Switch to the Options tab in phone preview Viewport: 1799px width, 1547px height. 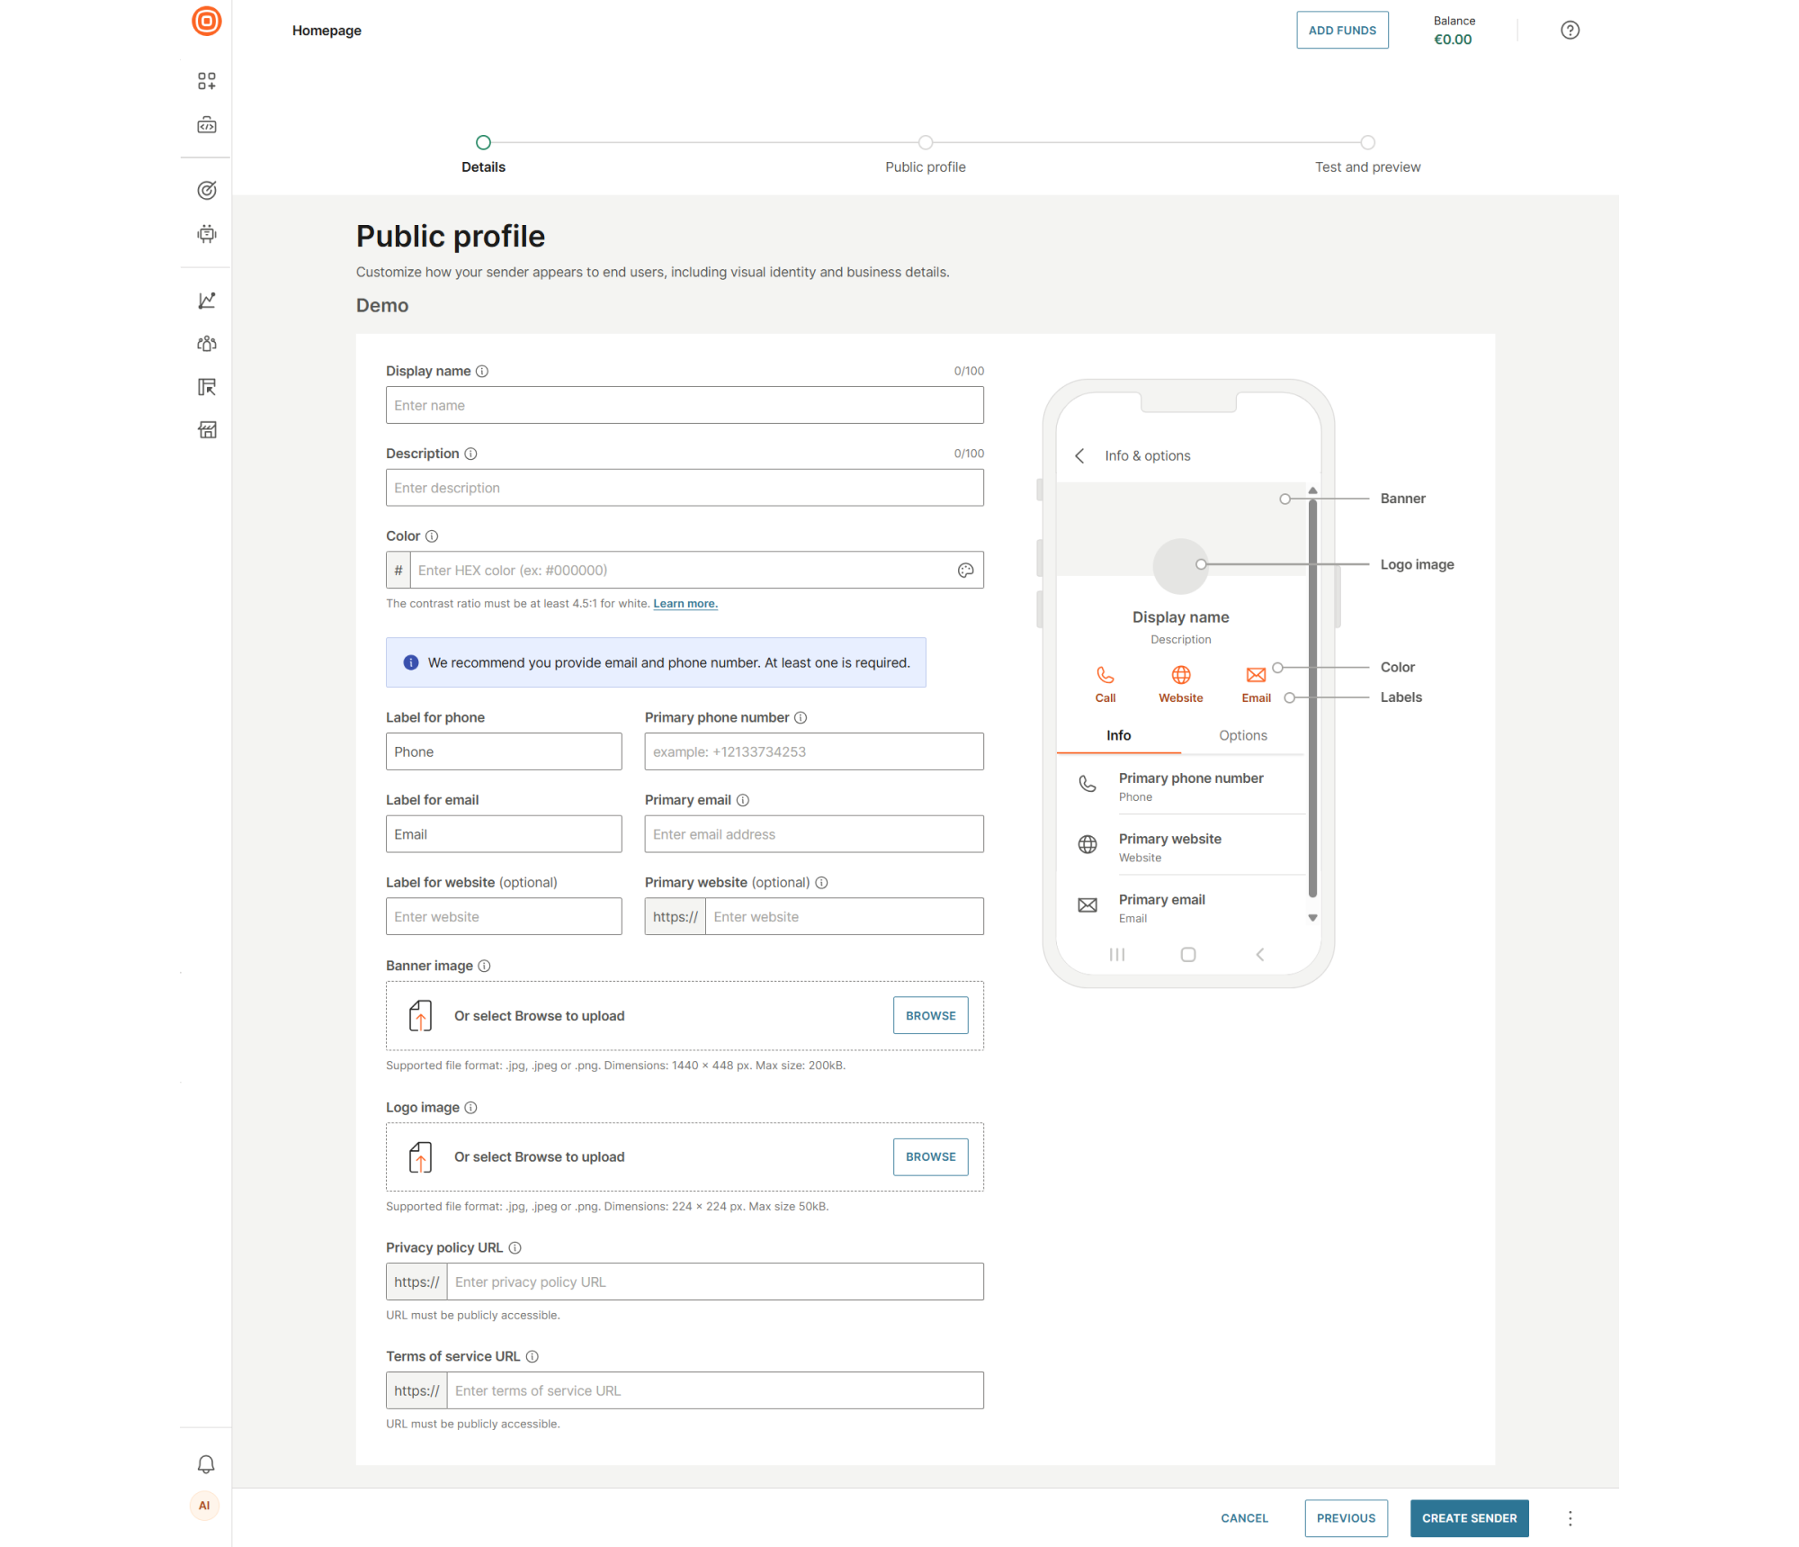(x=1242, y=735)
